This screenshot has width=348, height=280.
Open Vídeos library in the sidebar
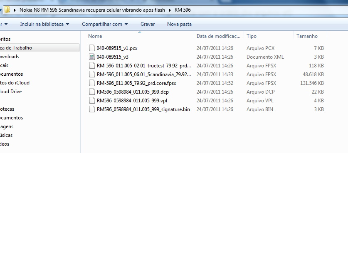coord(5,144)
